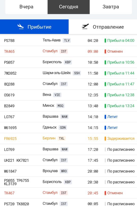
Task: Click the departures plane takeoff icon
Action: point(85,26)
